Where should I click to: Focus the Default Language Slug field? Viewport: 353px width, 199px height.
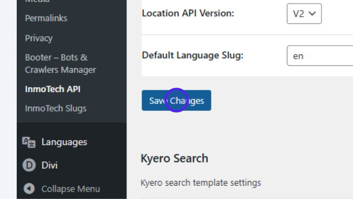point(320,56)
